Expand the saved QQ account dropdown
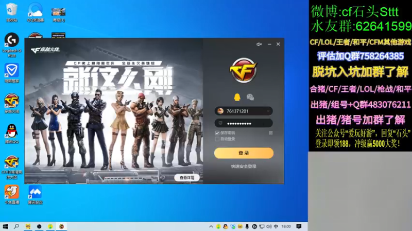This screenshot has width=412, height=231. [268, 111]
